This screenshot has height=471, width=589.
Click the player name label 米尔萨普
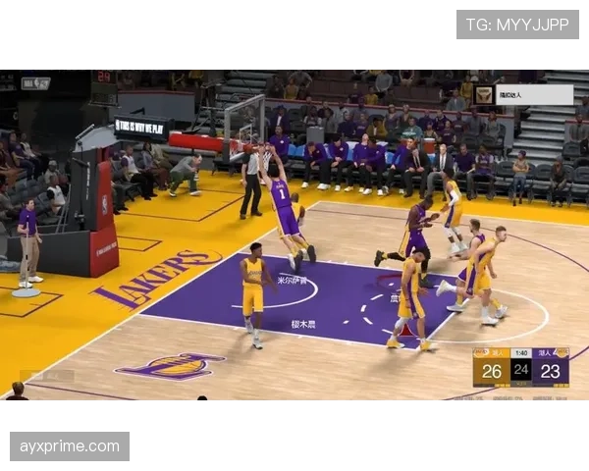(293, 281)
